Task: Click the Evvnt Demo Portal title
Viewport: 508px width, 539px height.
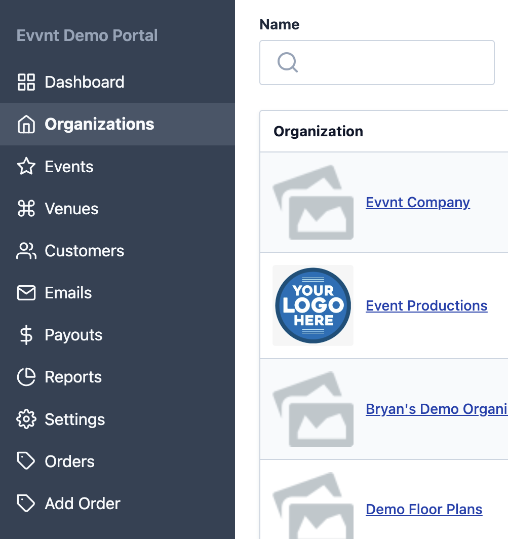Action: 87,35
